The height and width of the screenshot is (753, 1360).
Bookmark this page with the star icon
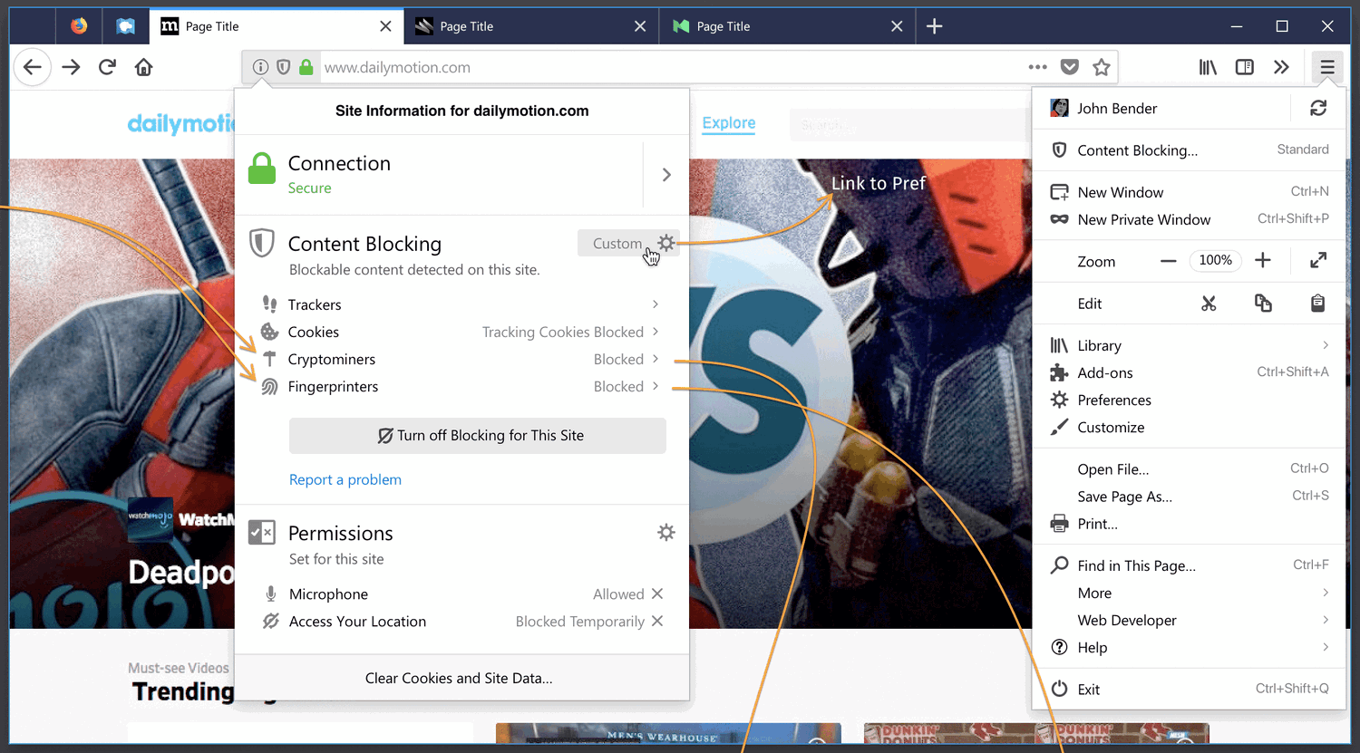click(1102, 67)
